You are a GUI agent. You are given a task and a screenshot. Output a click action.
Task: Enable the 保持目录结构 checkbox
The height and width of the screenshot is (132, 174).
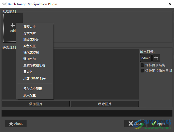pos(142,65)
